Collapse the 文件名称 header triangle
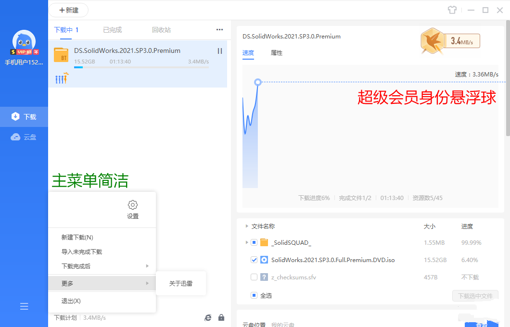The image size is (510, 327). pos(247,226)
